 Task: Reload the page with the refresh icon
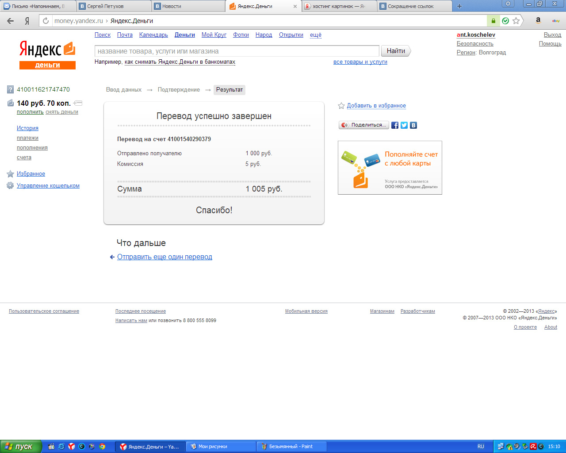[x=46, y=21]
